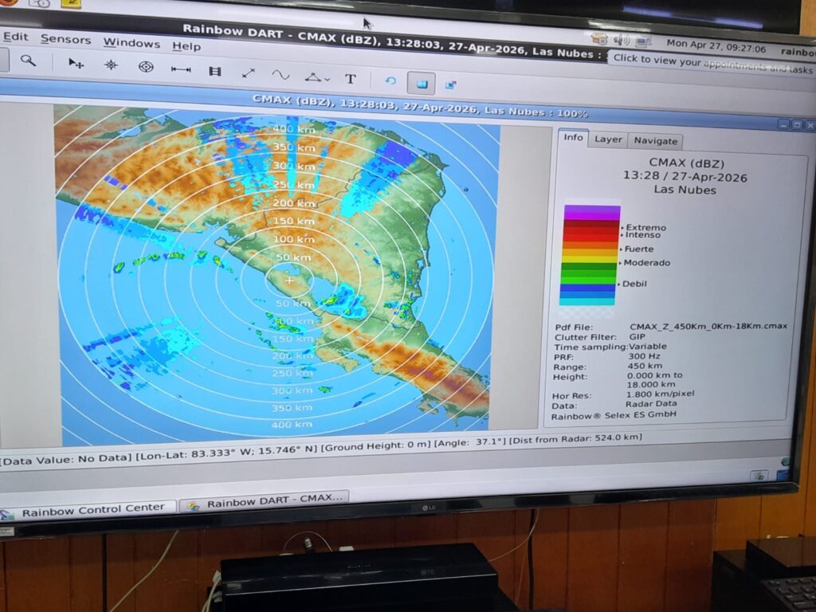Image resolution: width=816 pixels, height=612 pixels.
Task: Toggle the highlighted side panel button
Action: point(421,83)
